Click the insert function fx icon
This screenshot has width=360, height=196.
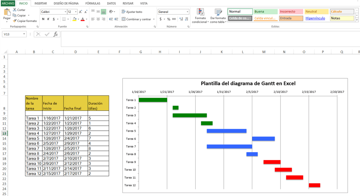click(56, 34)
